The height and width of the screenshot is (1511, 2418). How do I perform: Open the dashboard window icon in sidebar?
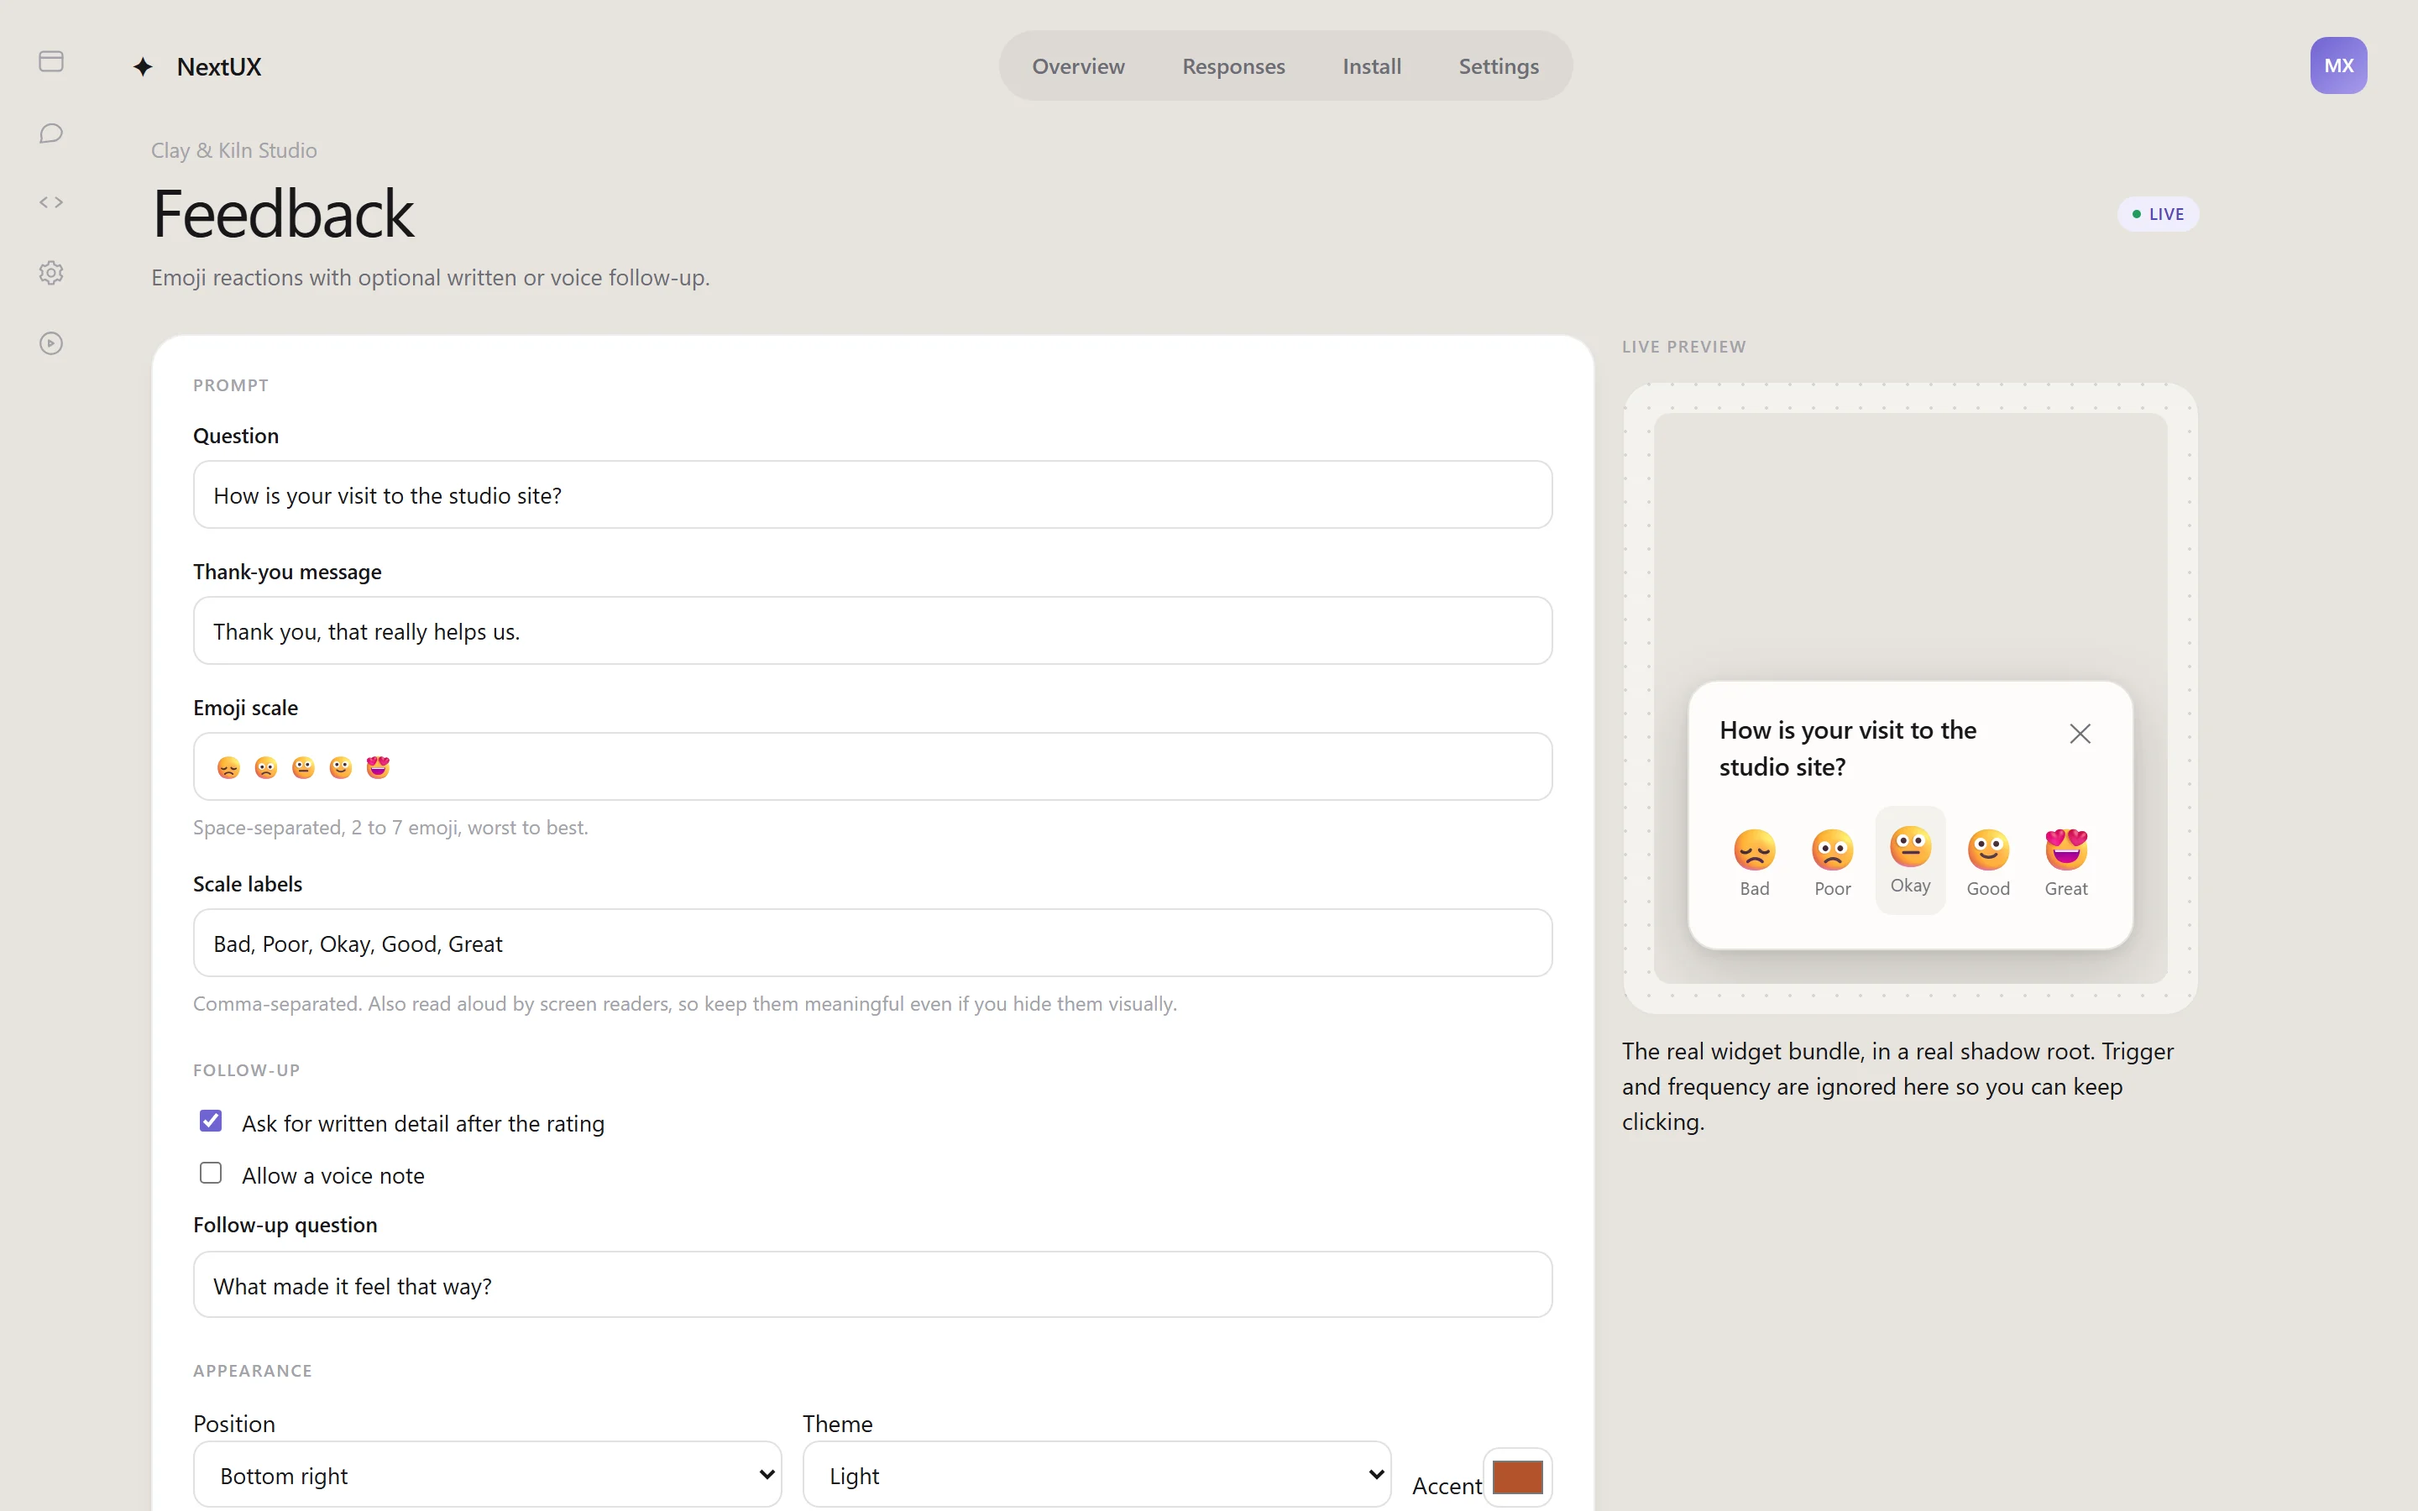pyautogui.click(x=51, y=62)
